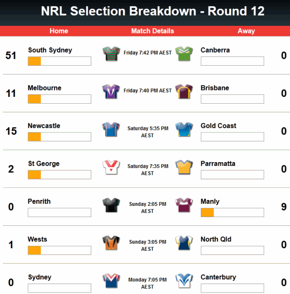Screen dimensions: 290x294
Task: Click the South Sydney jersey icon
Action: pos(111,54)
